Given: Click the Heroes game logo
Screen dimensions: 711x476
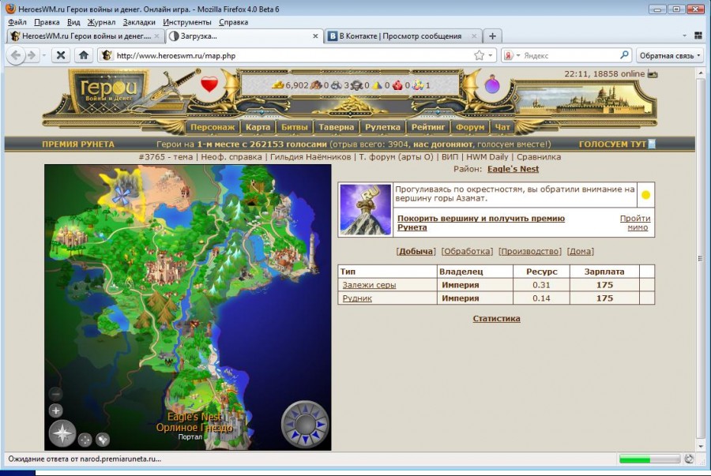Looking at the screenshot, I should [108, 92].
